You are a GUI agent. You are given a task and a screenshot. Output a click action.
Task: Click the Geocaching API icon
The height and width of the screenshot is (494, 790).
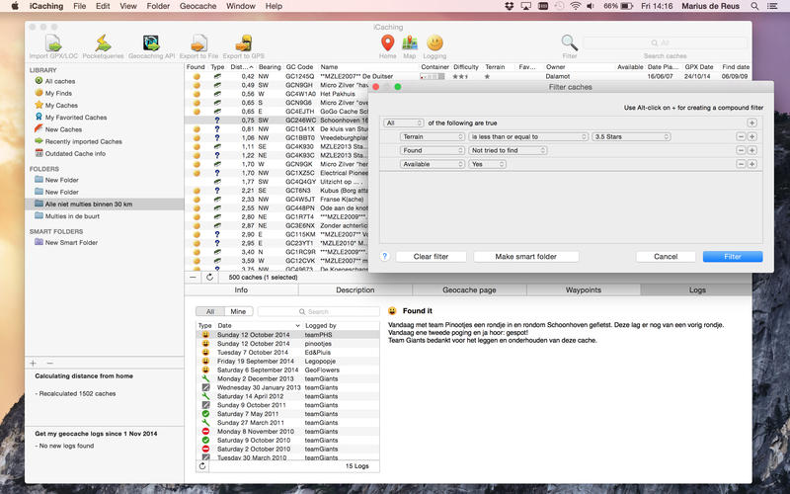(151, 43)
